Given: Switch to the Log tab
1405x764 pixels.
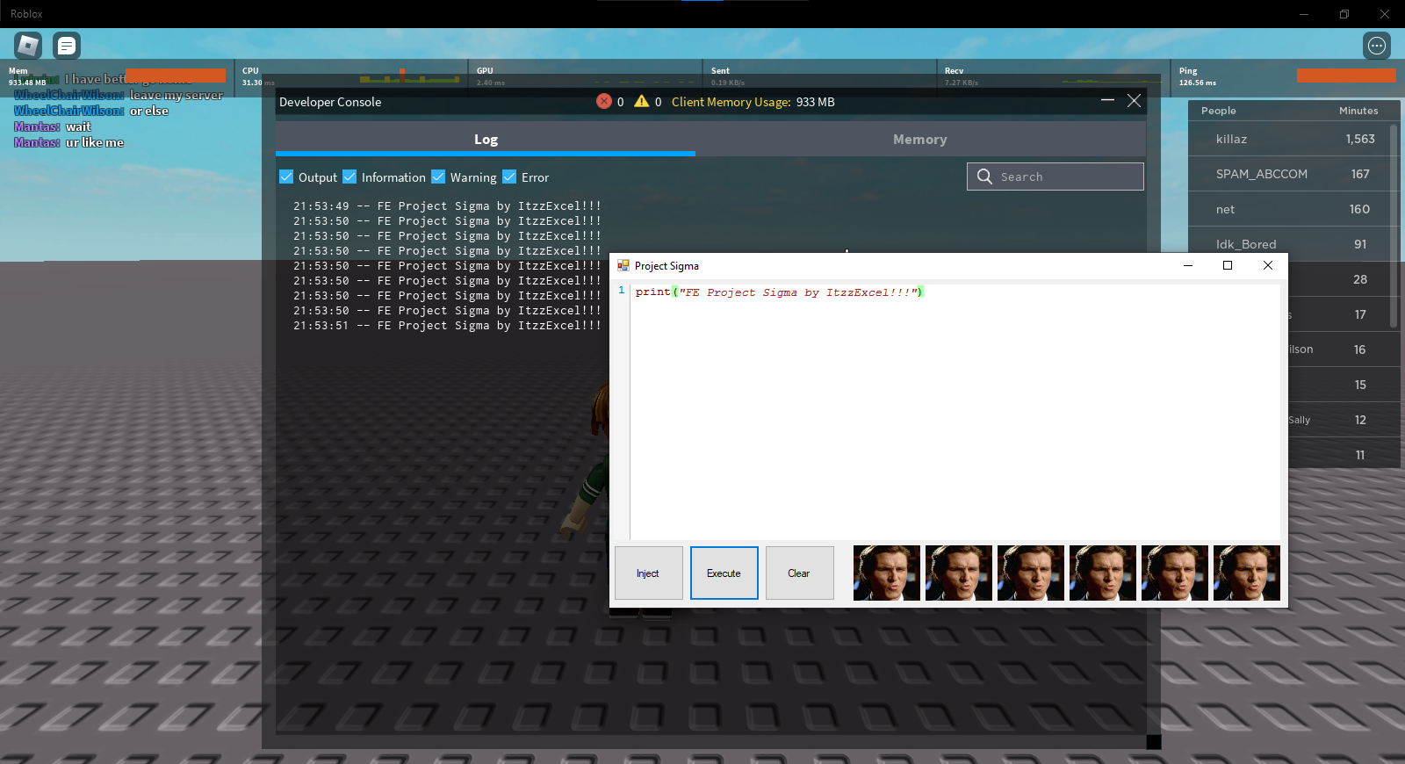Looking at the screenshot, I should (486, 139).
